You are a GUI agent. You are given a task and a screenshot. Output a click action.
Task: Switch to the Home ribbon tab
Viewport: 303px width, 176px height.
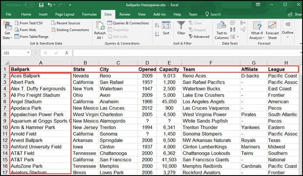coord(26,14)
